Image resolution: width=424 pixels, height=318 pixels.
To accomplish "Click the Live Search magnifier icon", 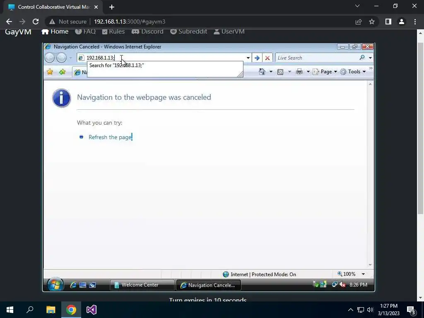I will 362,58.
